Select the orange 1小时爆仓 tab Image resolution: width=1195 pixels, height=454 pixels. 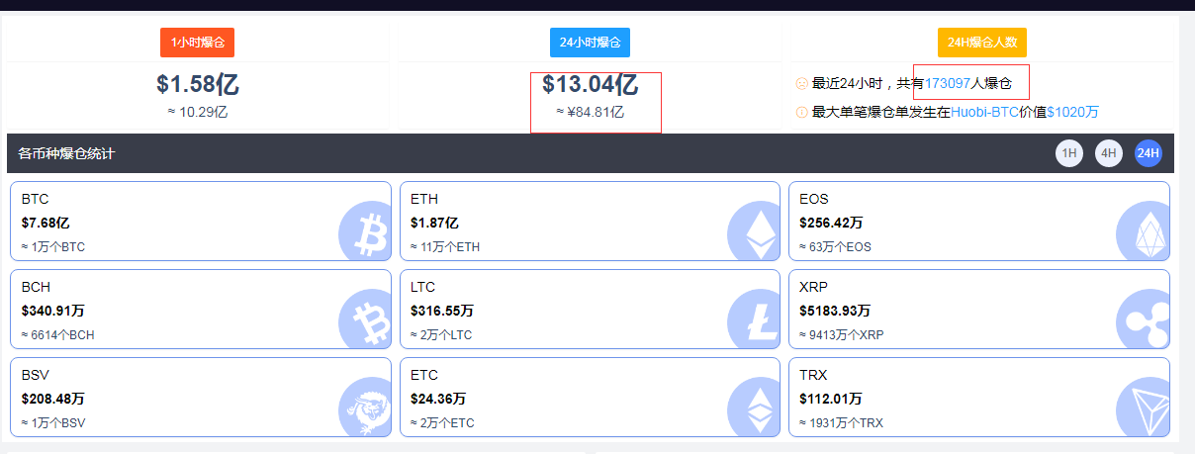197,43
